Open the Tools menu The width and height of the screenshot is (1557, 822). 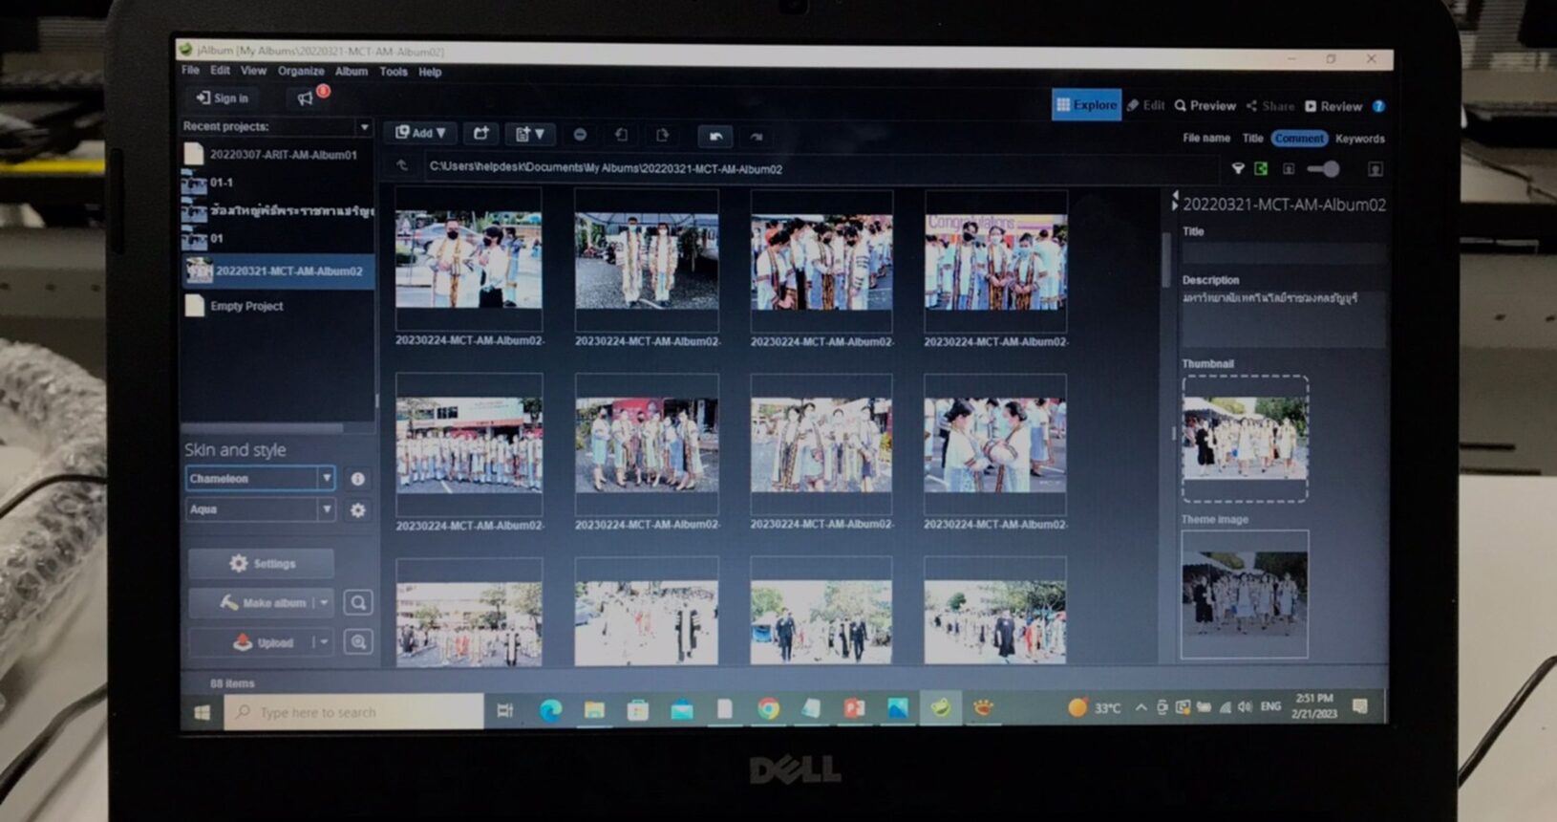tap(393, 72)
